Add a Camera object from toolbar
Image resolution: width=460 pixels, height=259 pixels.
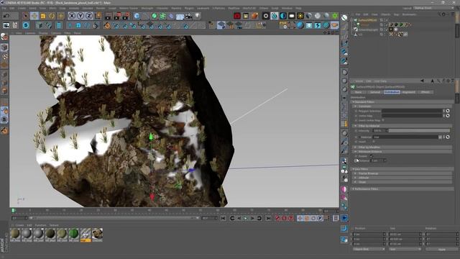click(x=188, y=16)
